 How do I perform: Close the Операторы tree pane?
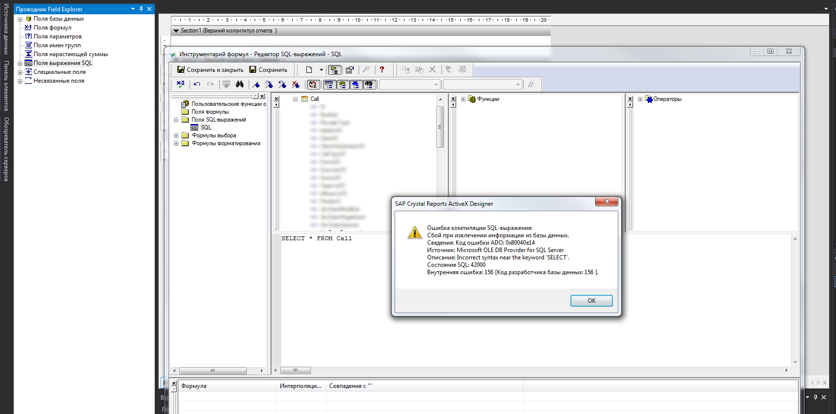[x=630, y=99]
